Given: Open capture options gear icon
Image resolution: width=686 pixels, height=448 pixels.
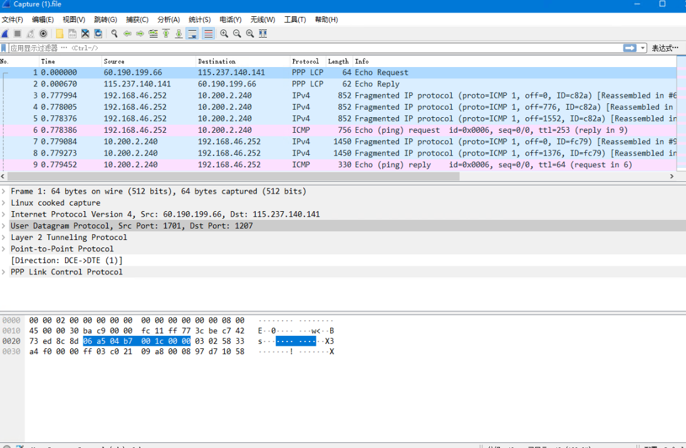Looking at the screenshot, I should 43,34.
